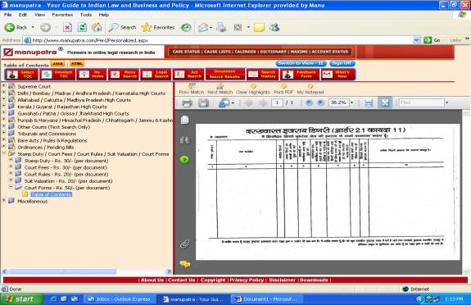Open the File menu

[x=8, y=15]
